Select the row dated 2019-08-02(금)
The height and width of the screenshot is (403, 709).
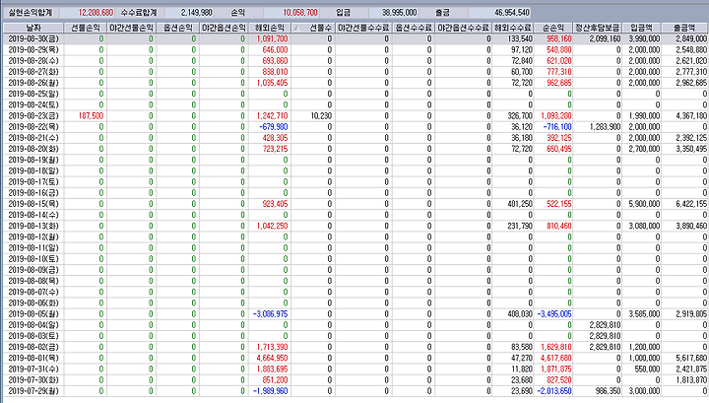coord(355,347)
